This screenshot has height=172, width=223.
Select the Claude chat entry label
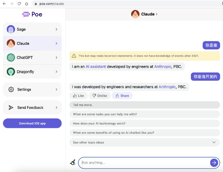pyautogui.click(x=23, y=44)
